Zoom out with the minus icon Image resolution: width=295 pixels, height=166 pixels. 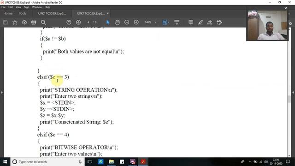127,23
